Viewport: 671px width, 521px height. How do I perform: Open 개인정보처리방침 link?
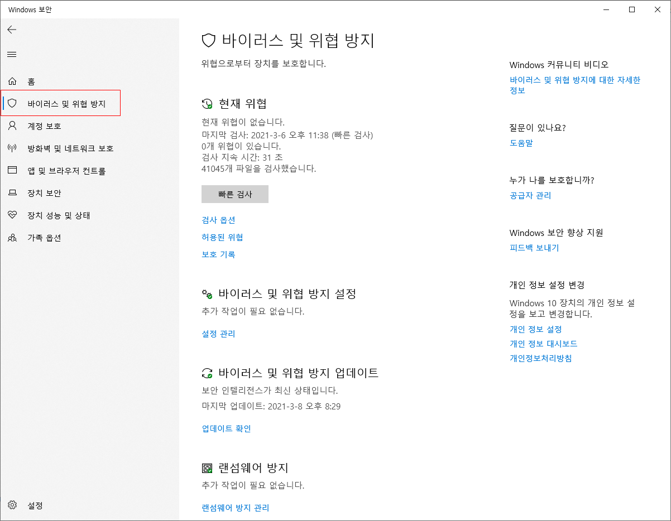[x=541, y=358]
